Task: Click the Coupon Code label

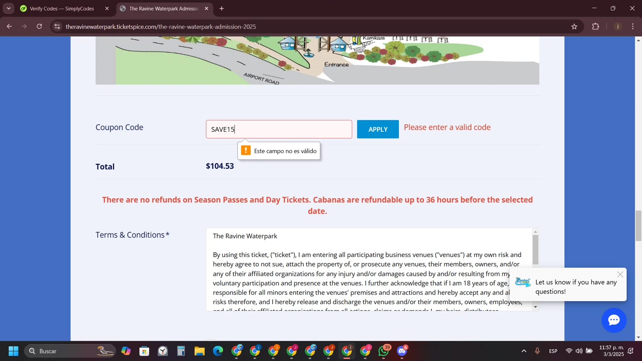Action: (x=119, y=127)
